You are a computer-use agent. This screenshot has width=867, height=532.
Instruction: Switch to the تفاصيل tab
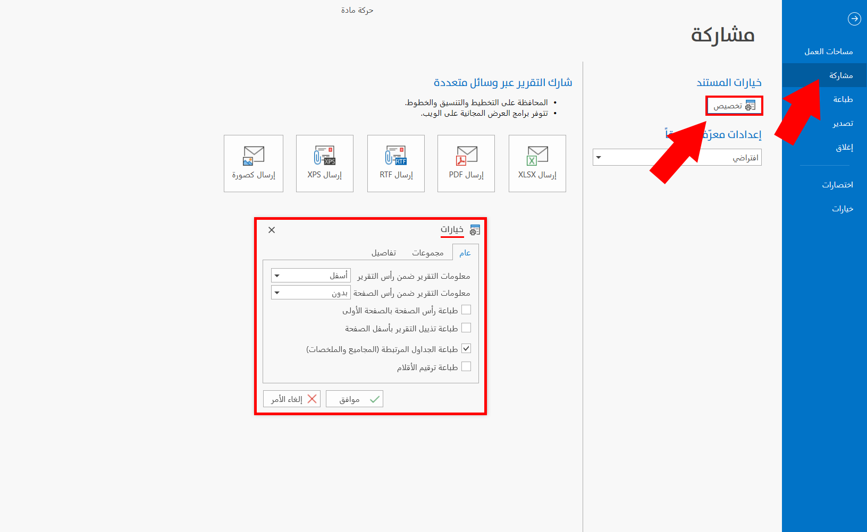(x=384, y=253)
